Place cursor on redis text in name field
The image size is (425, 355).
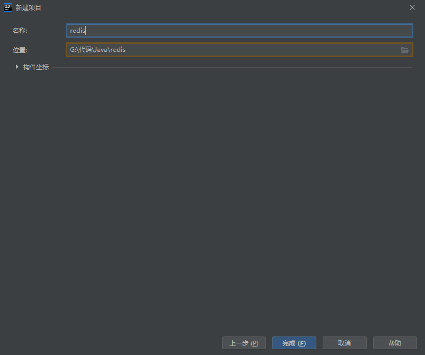point(77,31)
